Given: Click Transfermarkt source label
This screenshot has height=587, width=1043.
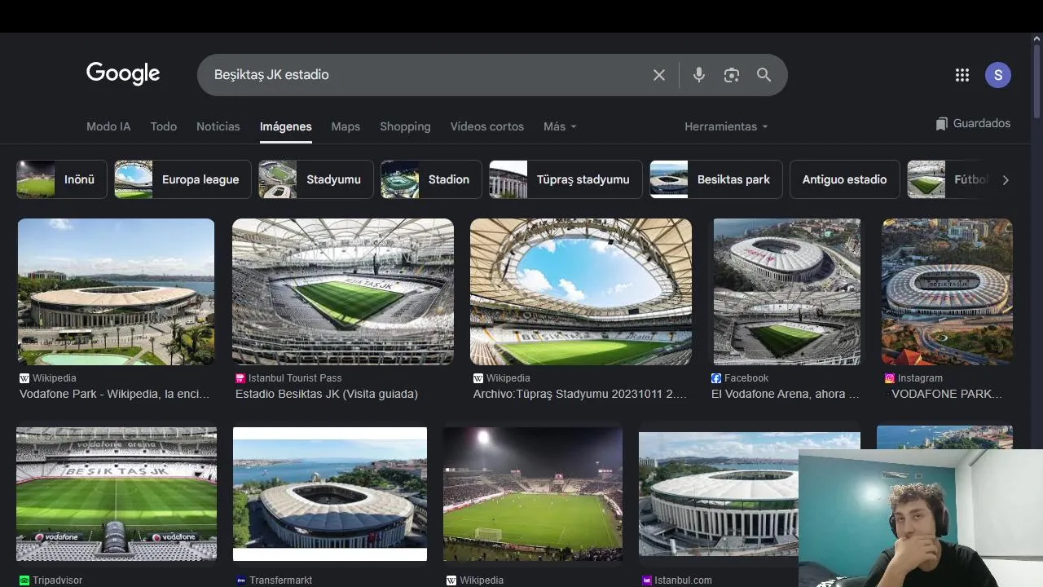Looking at the screenshot, I should (280, 580).
